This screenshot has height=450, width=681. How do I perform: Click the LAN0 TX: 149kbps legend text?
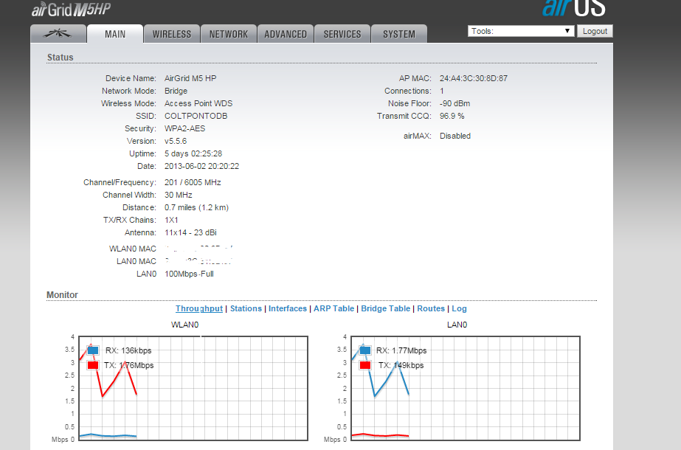click(x=401, y=365)
